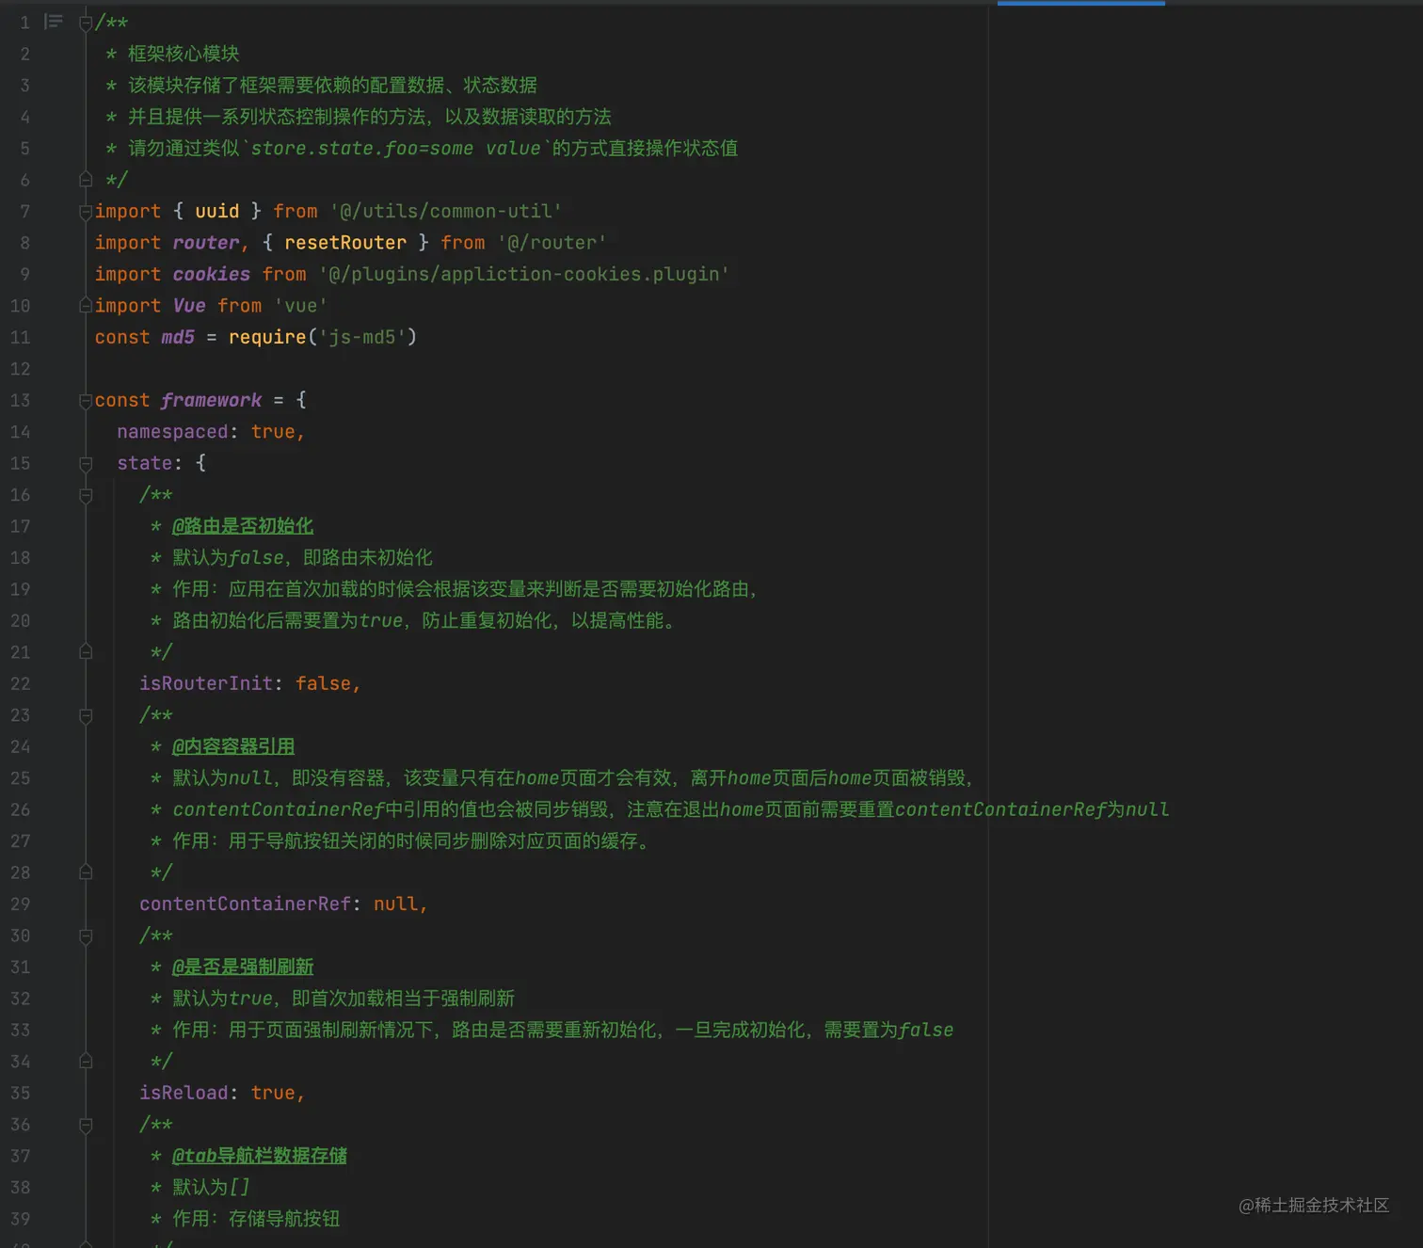This screenshot has height=1248, width=1423.
Task: Click the '作用: 存储导航按钮' comment line
Action: tap(256, 1219)
